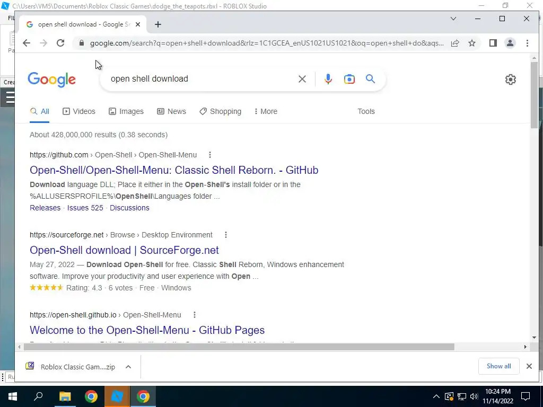Open the downloaded Roblox Classic Gam....zip

pos(71,367)
